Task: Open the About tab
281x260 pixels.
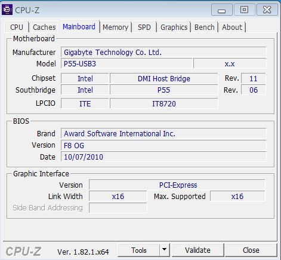Action: coord(232,27)
